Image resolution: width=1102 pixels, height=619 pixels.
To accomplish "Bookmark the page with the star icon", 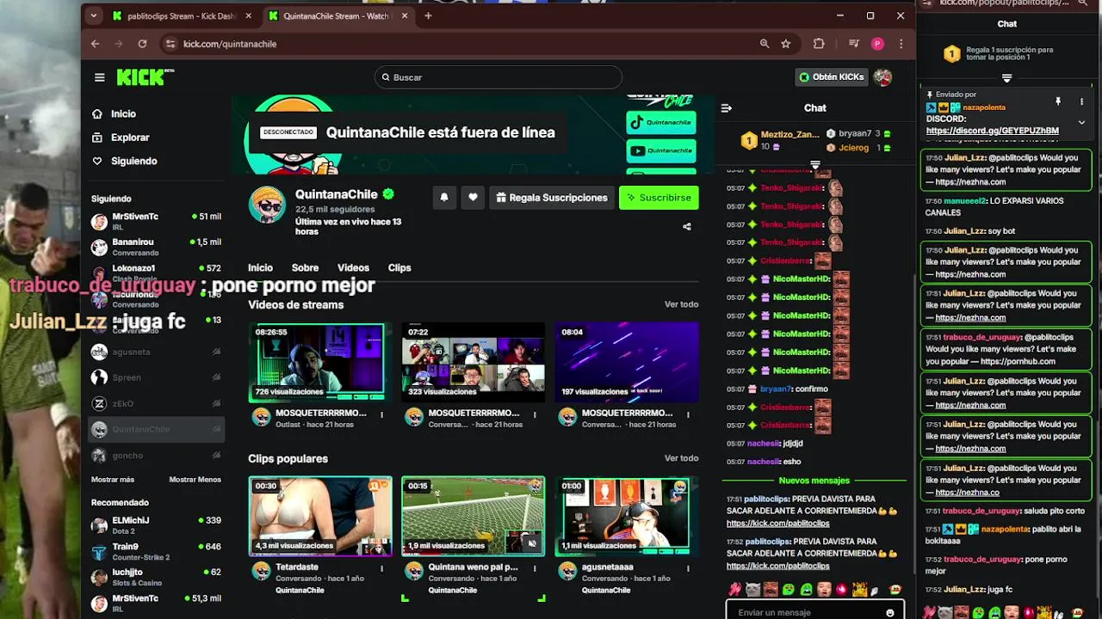I will click(x=785, y=44).
